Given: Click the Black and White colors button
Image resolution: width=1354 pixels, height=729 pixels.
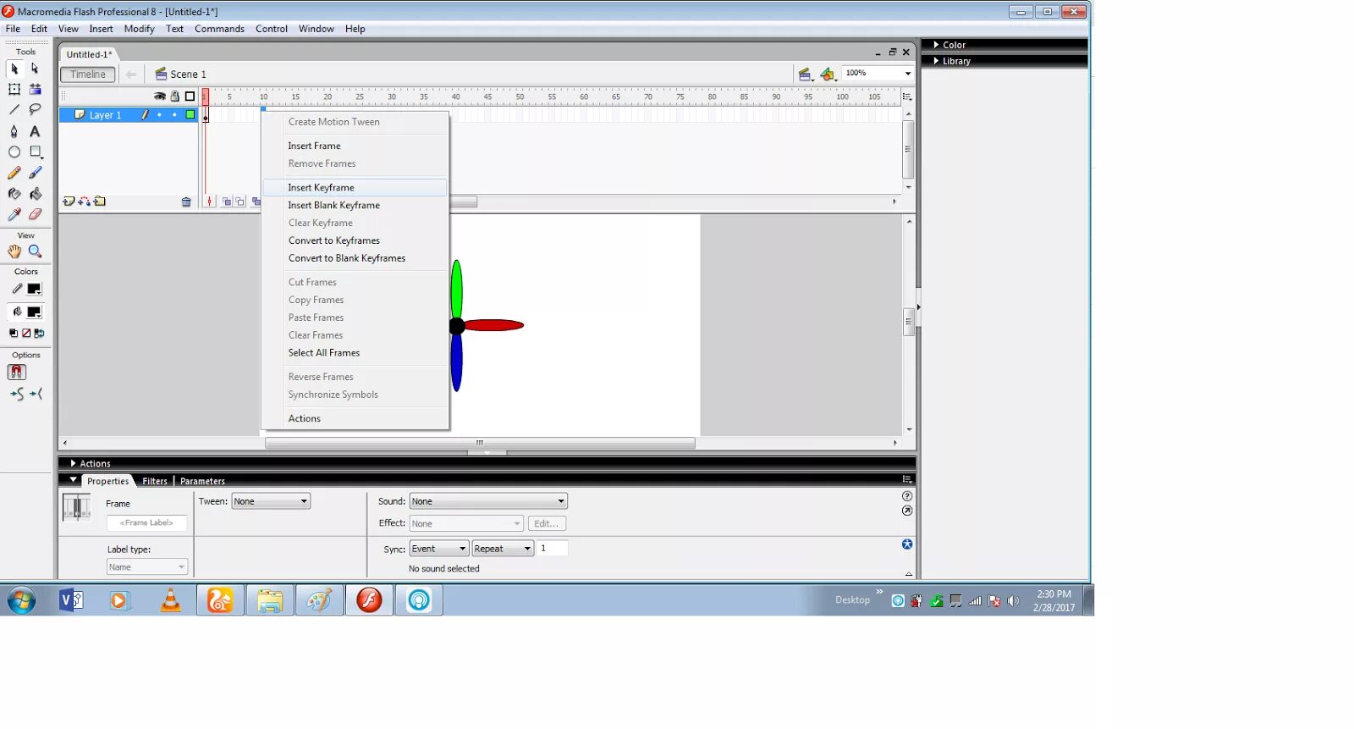Looking at the screenshot, I should [x=14, y=334].
